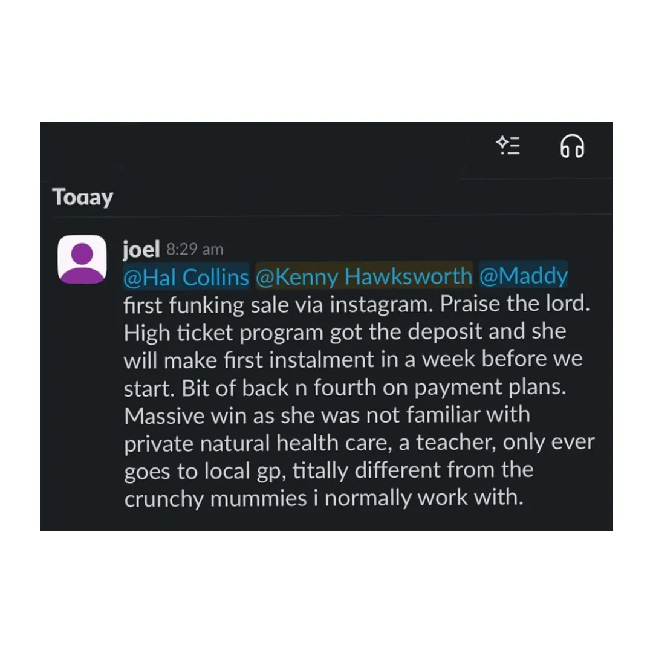Click the line starting "High ticket program"
The height and width of the screenshot is (653, 653).
coord(345,332)
